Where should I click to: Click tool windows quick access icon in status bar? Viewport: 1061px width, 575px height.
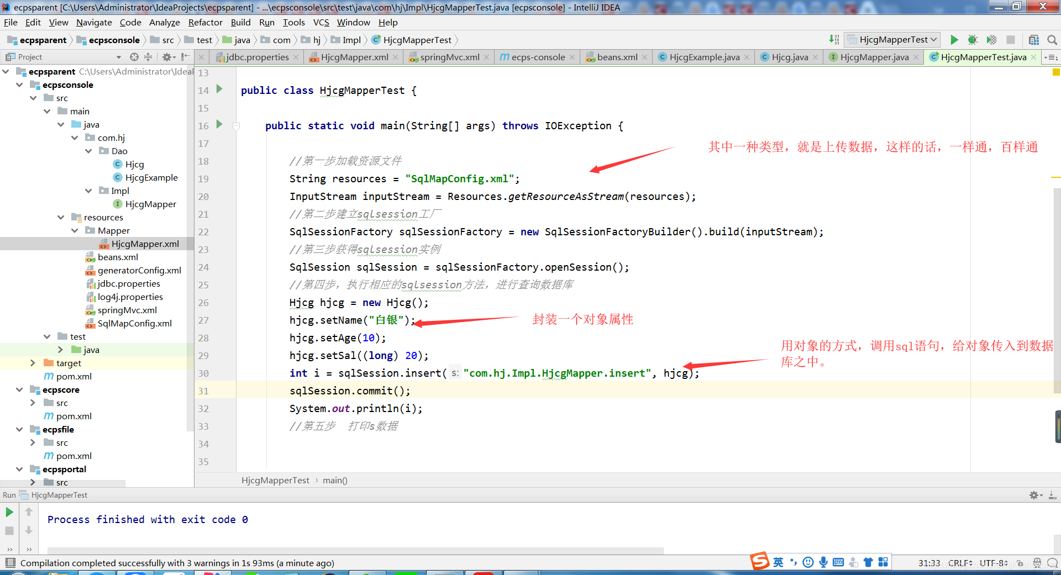pos(10,563)
